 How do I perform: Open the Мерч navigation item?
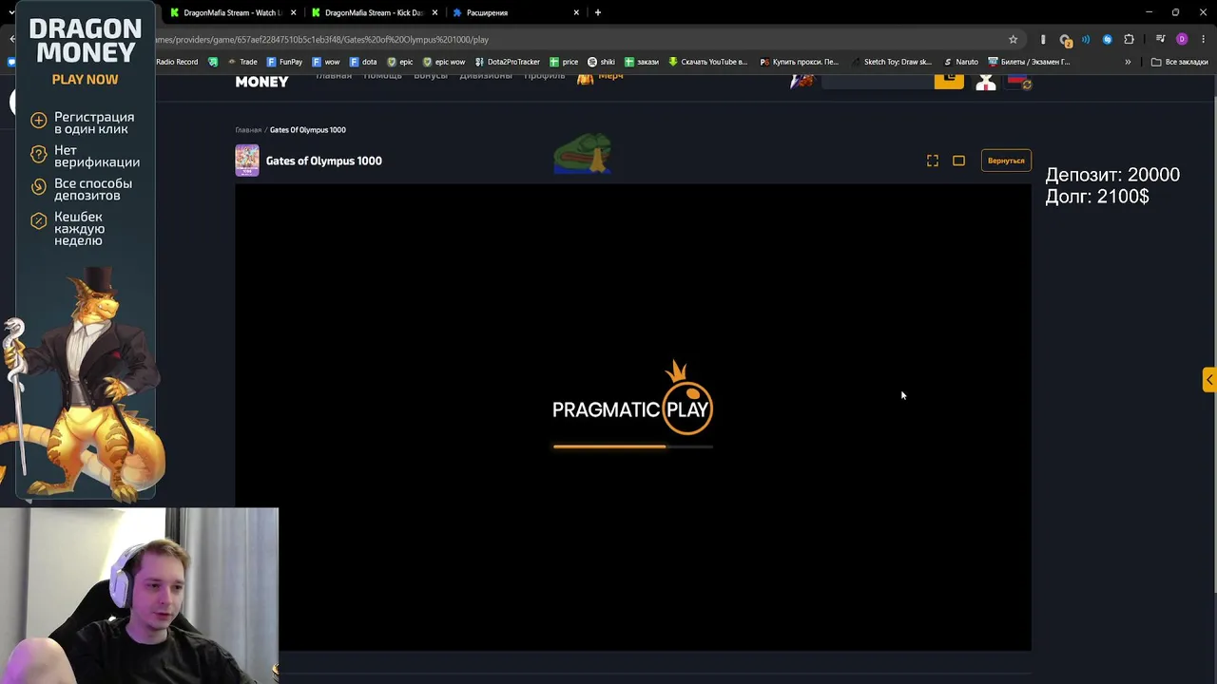[601, 77]
